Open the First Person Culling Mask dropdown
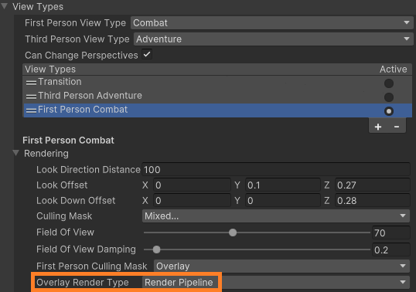The width and height of the screenshot is (416, 292). (281, 267)
